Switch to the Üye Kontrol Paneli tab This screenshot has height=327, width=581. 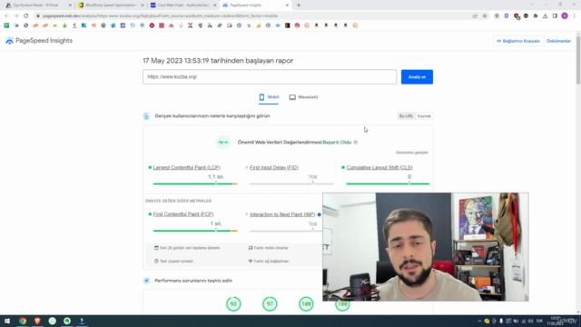tap(37, 5)
